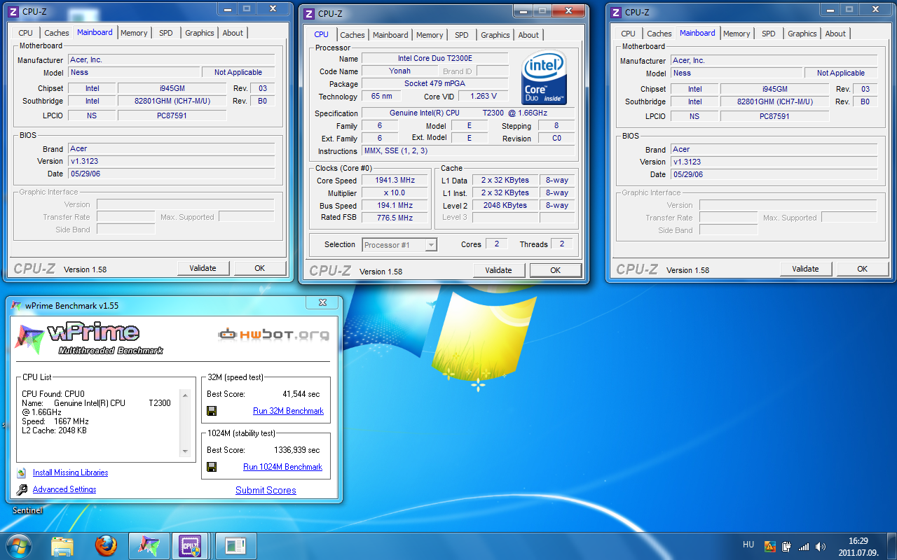Click the warning alert tray icon
Viewport: 897px width, 560px height.
[770, 547]
